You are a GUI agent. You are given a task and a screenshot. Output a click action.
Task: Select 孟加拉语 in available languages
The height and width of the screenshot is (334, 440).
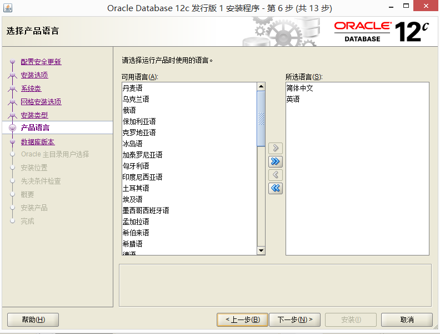click(189, 222)
